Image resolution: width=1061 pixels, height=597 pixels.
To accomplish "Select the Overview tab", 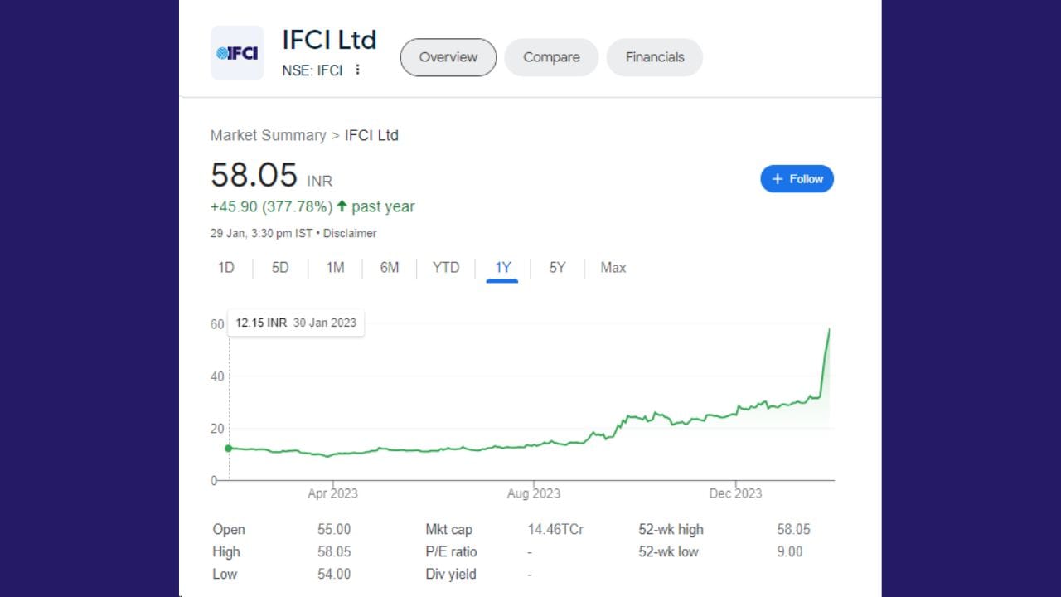I will pos(448,57).
